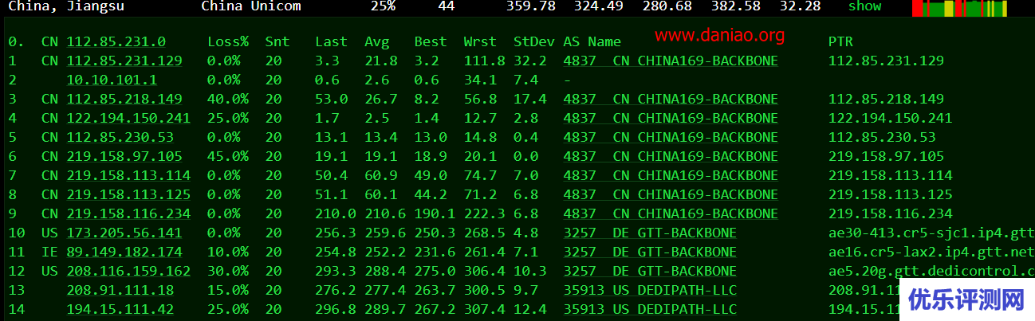The image size is (1035, 321).
Task: Open the 219.158.116.234 IP link
Action: 128,213
